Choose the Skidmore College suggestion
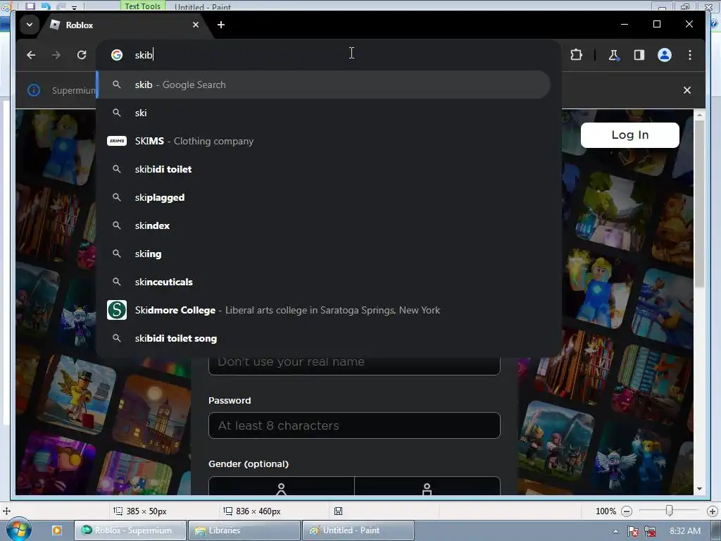This screenshot has height=541, width=721. pos(323,310)
